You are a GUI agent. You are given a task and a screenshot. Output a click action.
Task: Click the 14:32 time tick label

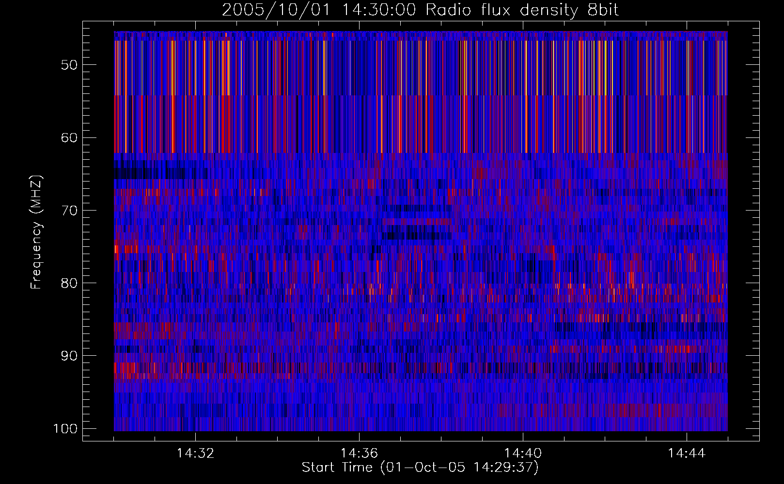tap(196, 454)
